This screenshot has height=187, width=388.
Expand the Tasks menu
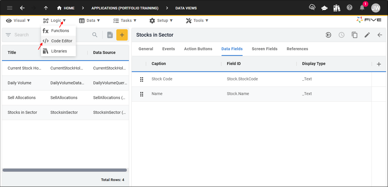(x=125, y=20)
